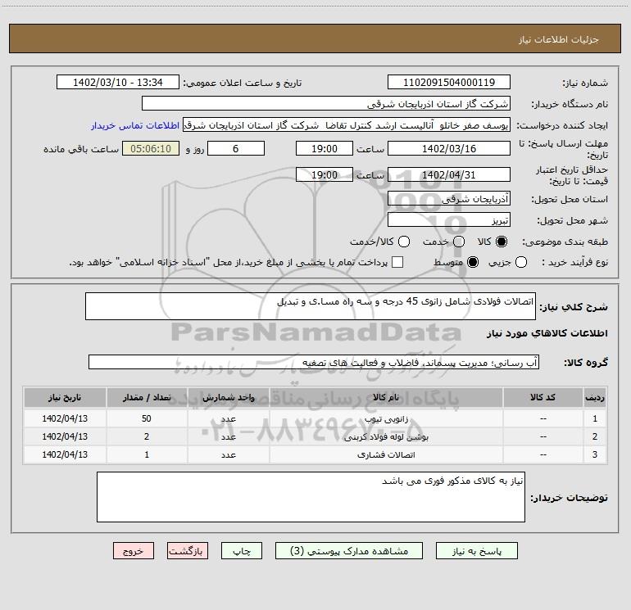
Task: Tick the Islamic treasury payment checkbox
Action: tap(397, 262)
